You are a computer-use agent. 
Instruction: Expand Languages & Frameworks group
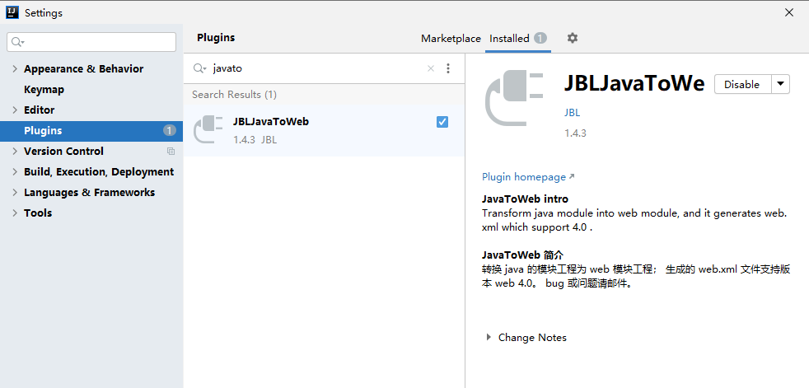[x=15, y=193]
